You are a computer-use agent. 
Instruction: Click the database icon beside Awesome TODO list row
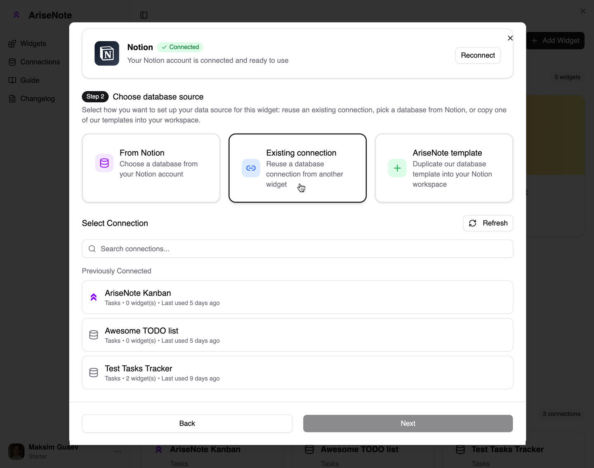coord(94,335)
